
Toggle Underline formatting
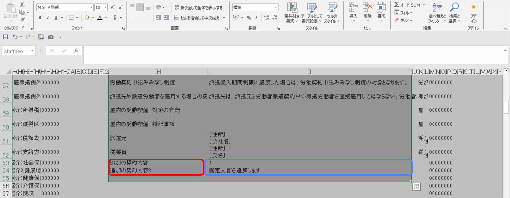pyautogui.click(x=56, y=18)
